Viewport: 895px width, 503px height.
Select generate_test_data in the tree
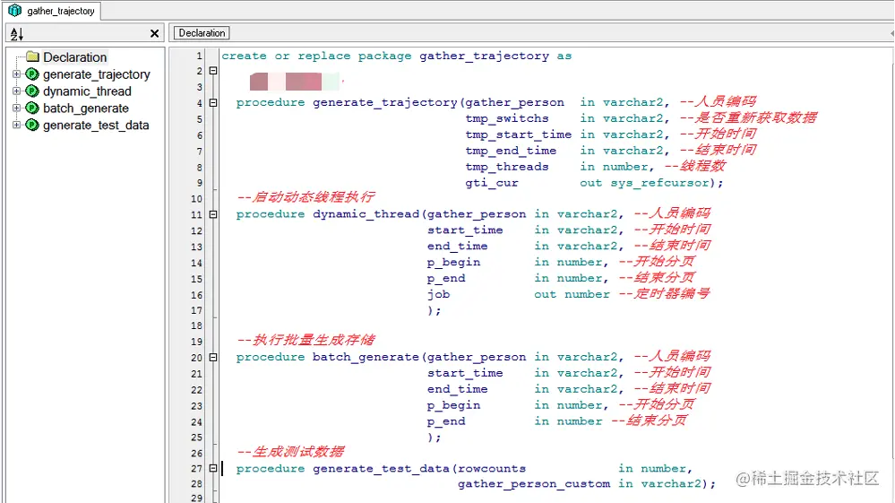click(x=96, y=125)
